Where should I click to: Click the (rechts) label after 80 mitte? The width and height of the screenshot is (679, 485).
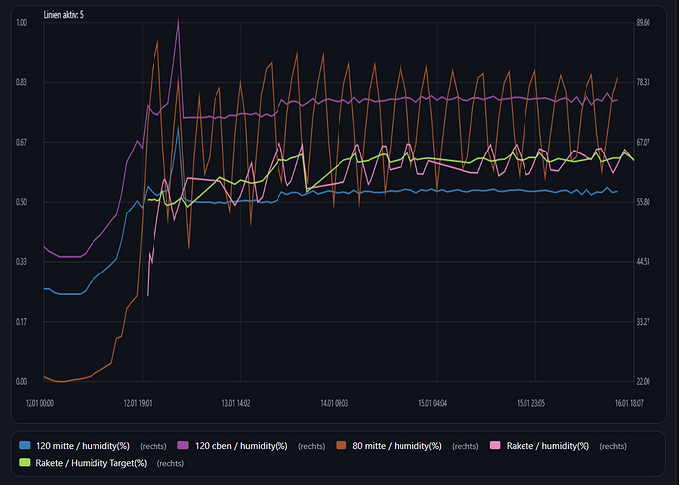466,446
